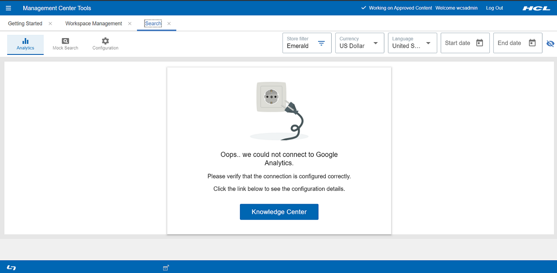Open the End date calendar picker
Image resolution: width=557 pixels, height=273 pixels.
click(532, 43)
